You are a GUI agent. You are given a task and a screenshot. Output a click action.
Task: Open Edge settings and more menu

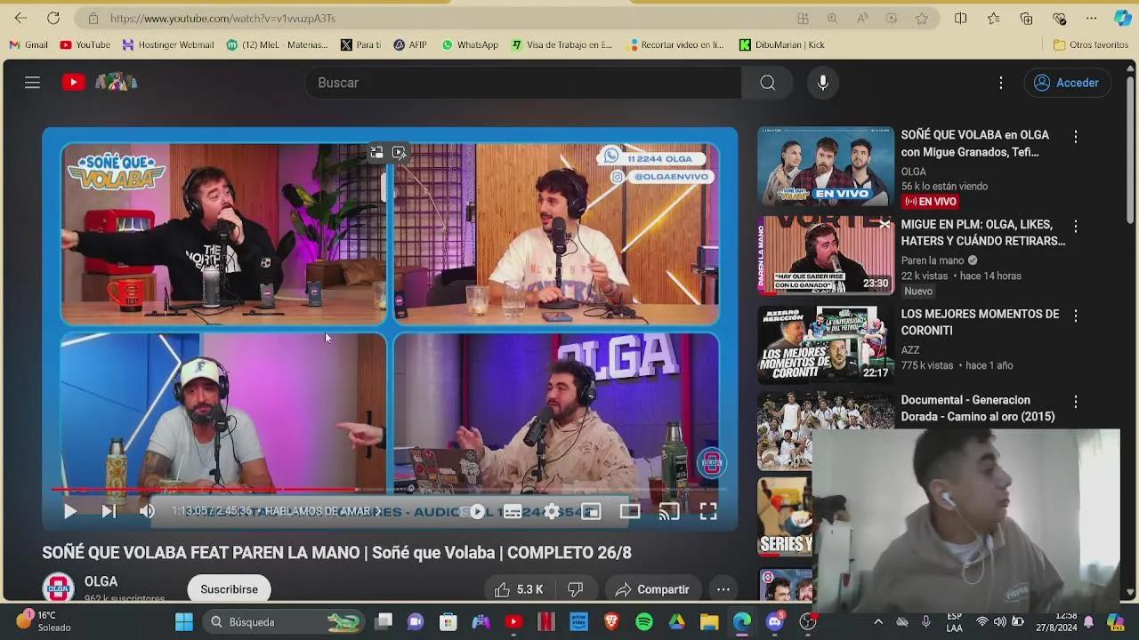(1092, 18)
